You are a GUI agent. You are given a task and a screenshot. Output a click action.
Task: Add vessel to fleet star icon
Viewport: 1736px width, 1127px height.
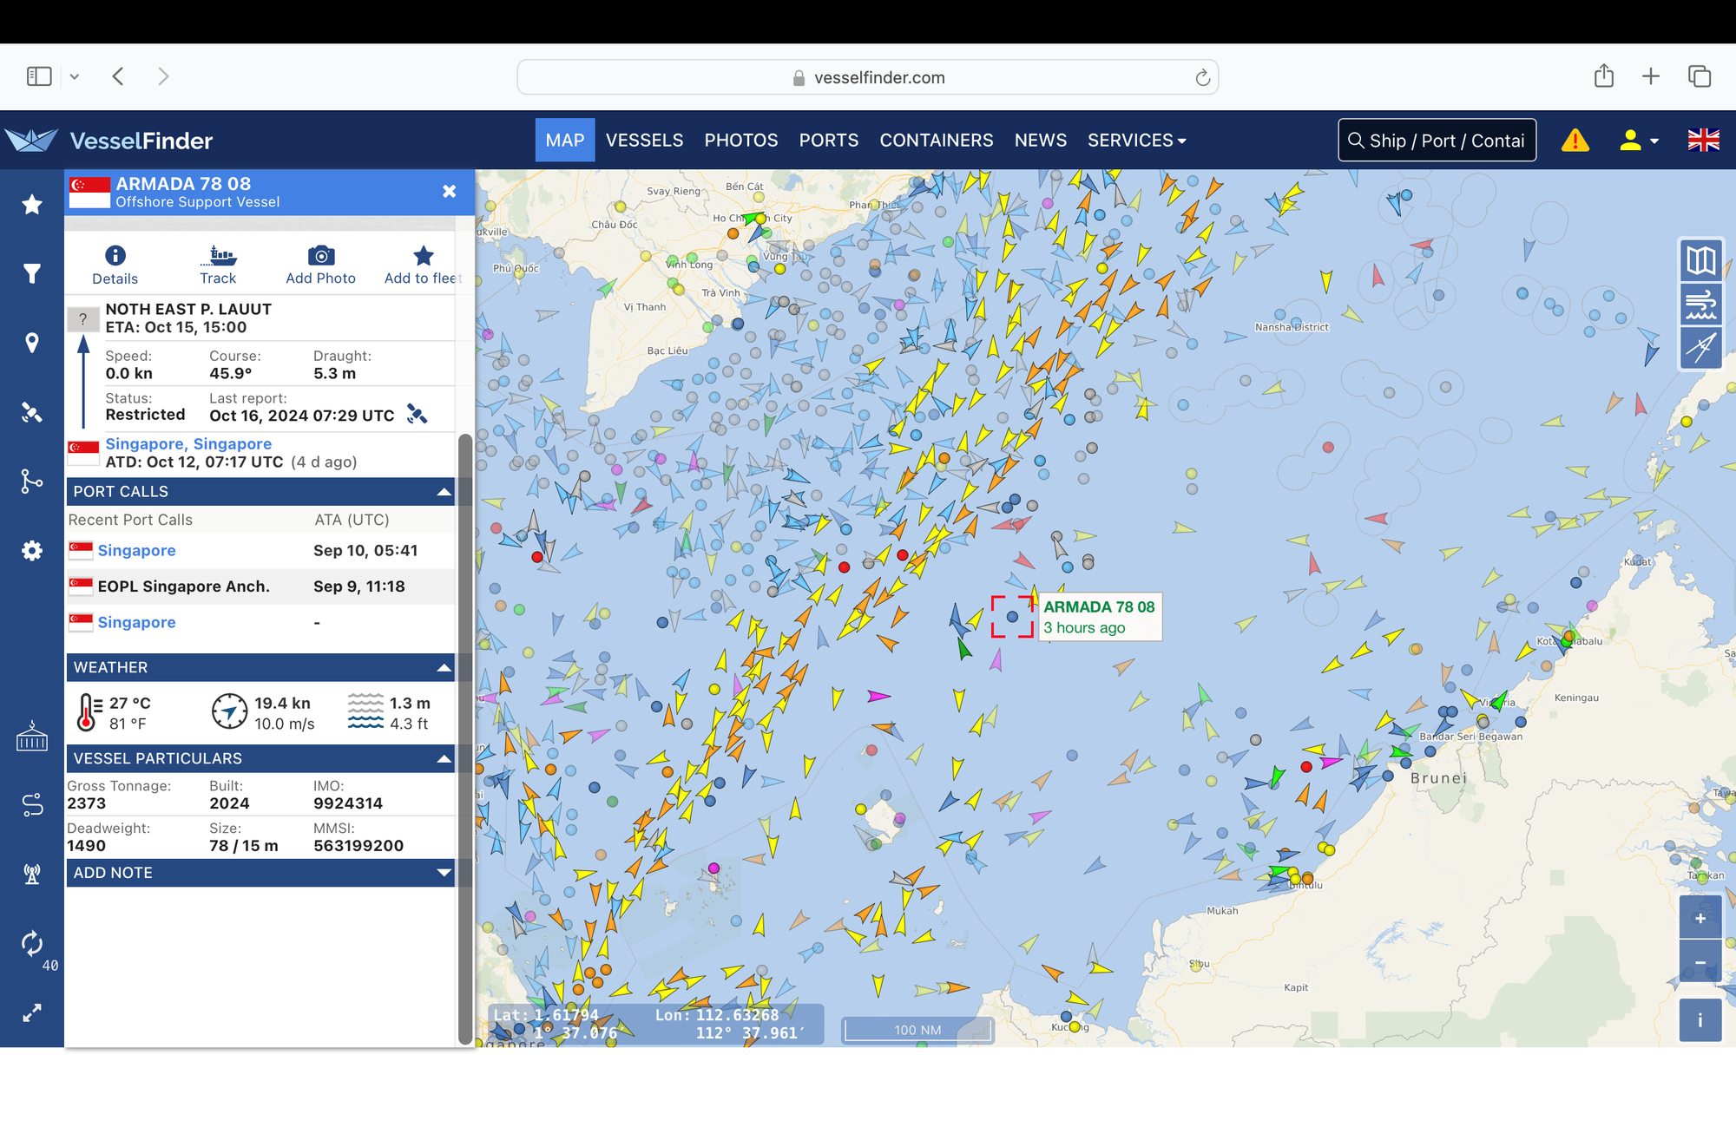click(423, 256)
